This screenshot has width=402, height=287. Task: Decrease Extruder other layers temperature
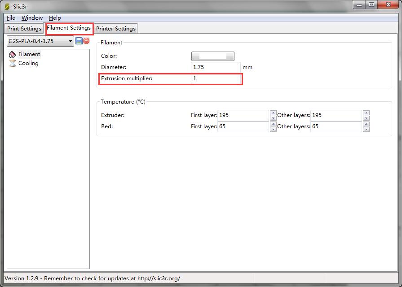(x=367, y=118)
